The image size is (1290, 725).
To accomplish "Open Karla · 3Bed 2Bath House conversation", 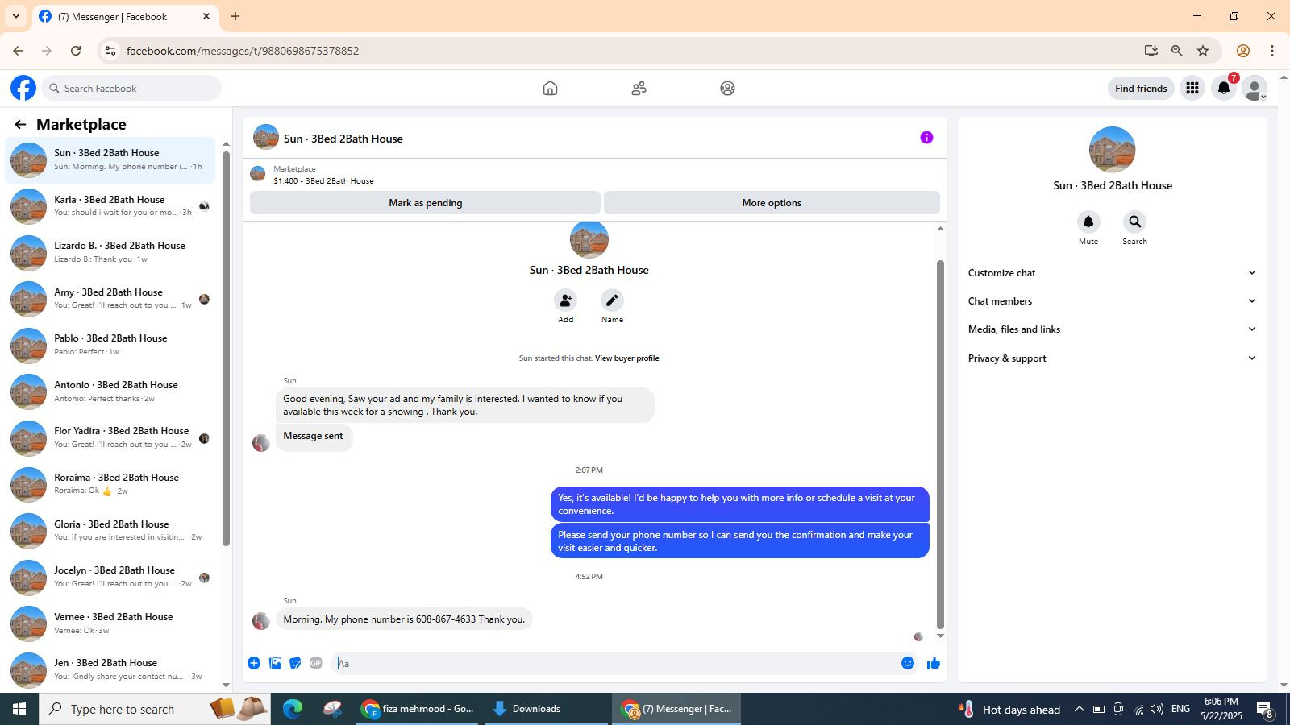I will [110, 206].
